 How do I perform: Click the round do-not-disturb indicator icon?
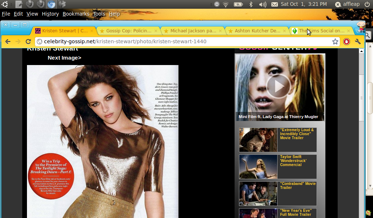point(217,4)
